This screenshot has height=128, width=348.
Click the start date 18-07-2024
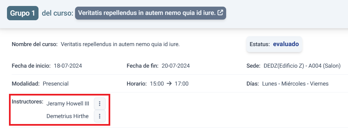68,66
